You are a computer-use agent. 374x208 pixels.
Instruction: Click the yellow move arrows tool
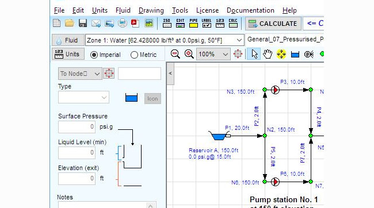click(x=281, y=55)
